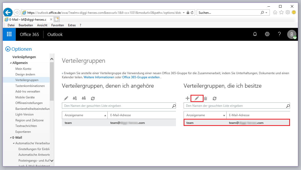Click search field for groups I own

click(235, 106)
